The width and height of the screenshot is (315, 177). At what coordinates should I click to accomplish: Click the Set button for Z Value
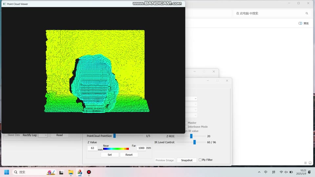coord(110,155)
